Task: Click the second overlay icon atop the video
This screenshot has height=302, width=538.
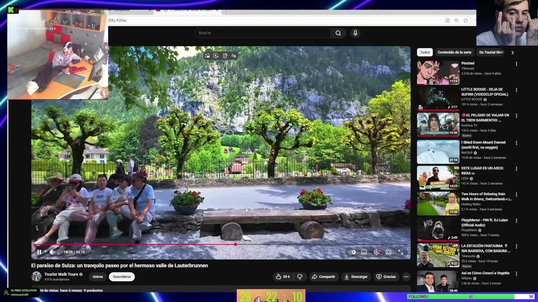Action: 216,56
